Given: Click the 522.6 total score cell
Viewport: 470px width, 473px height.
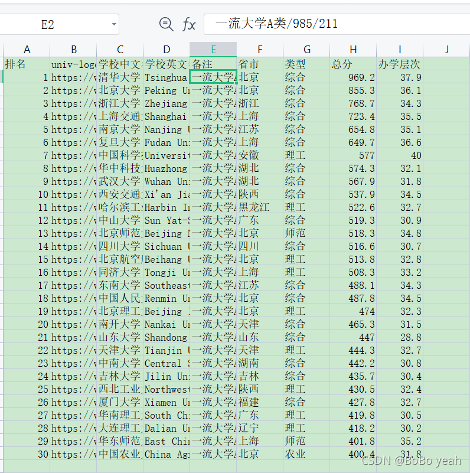Looking at the screenshot, I should (353, 207).
